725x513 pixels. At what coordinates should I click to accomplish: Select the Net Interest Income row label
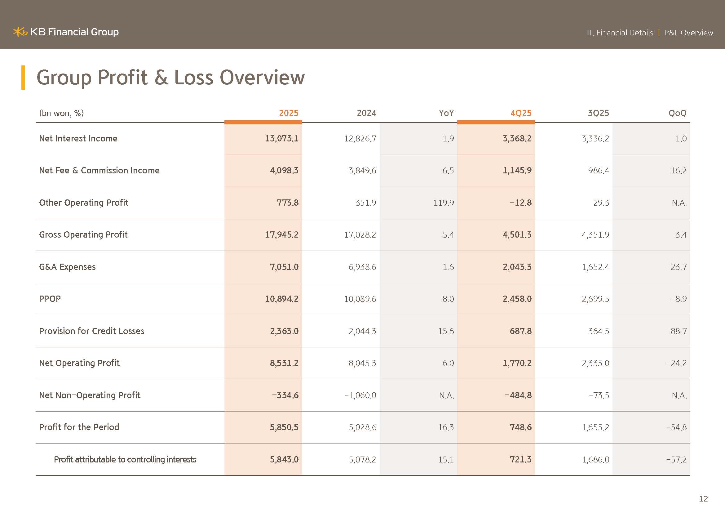[x=78, y=138]
